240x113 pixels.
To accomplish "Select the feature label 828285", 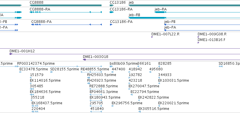I will point(165,64).
